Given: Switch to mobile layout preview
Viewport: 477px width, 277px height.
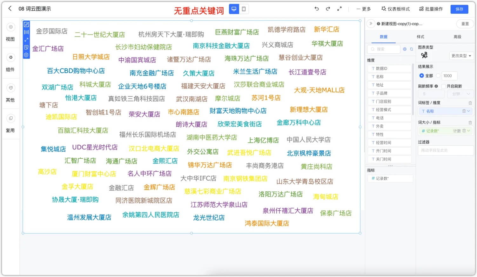Looking at the screenshot, I should click(244, 9).
